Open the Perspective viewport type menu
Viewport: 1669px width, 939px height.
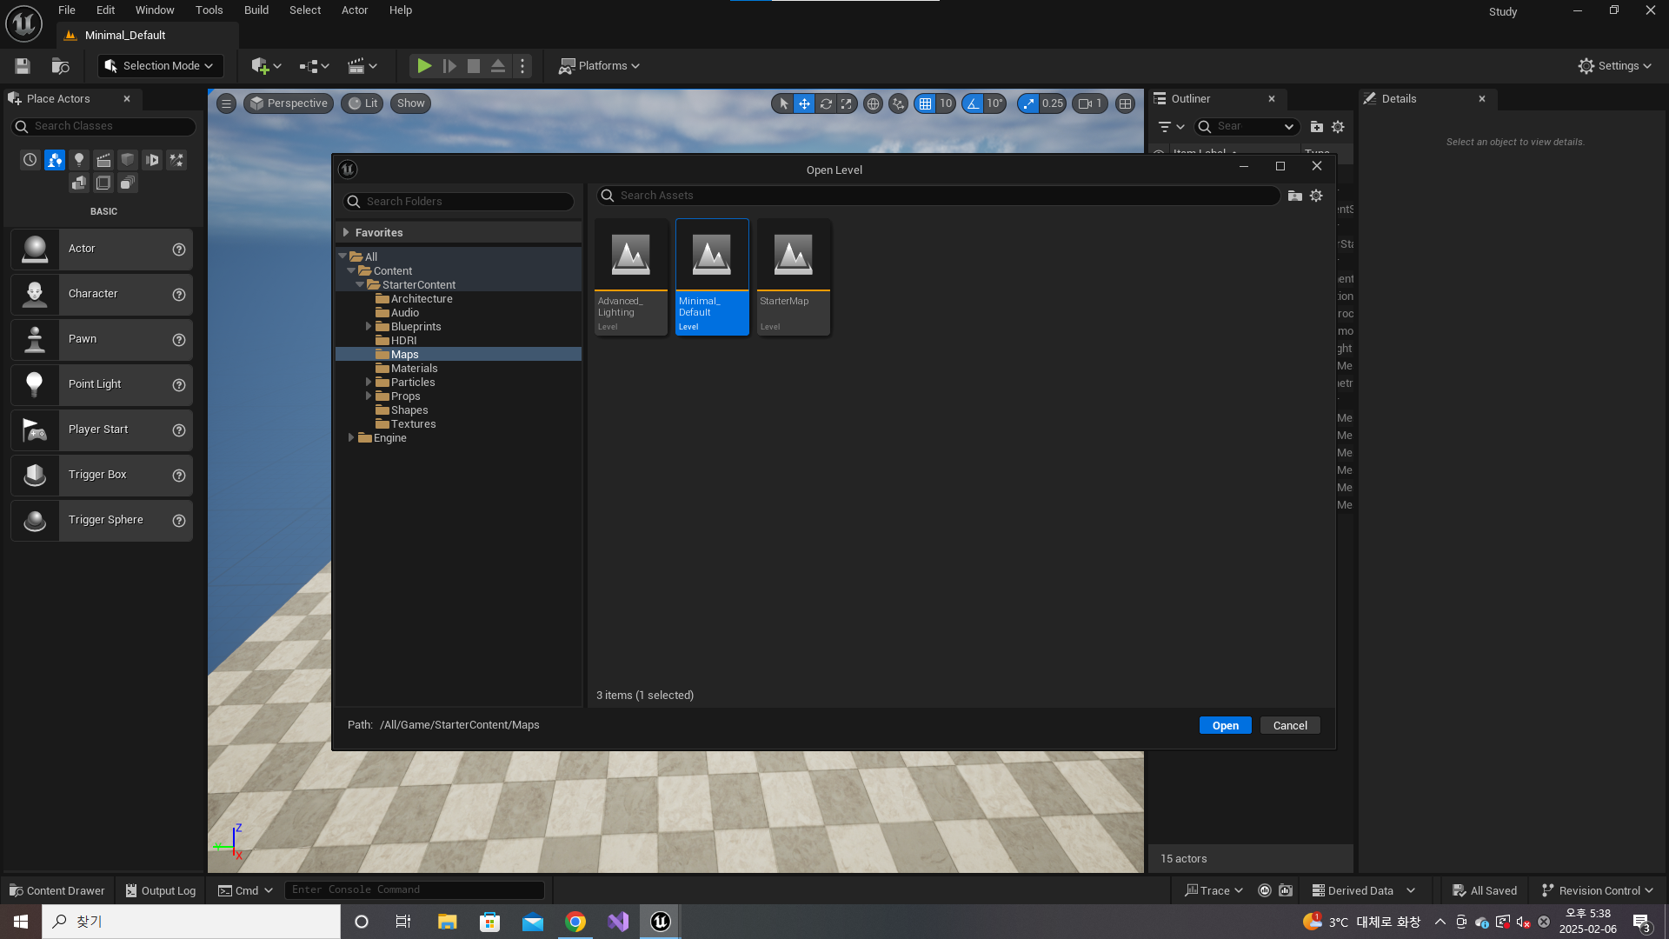[x=289, y=103]
